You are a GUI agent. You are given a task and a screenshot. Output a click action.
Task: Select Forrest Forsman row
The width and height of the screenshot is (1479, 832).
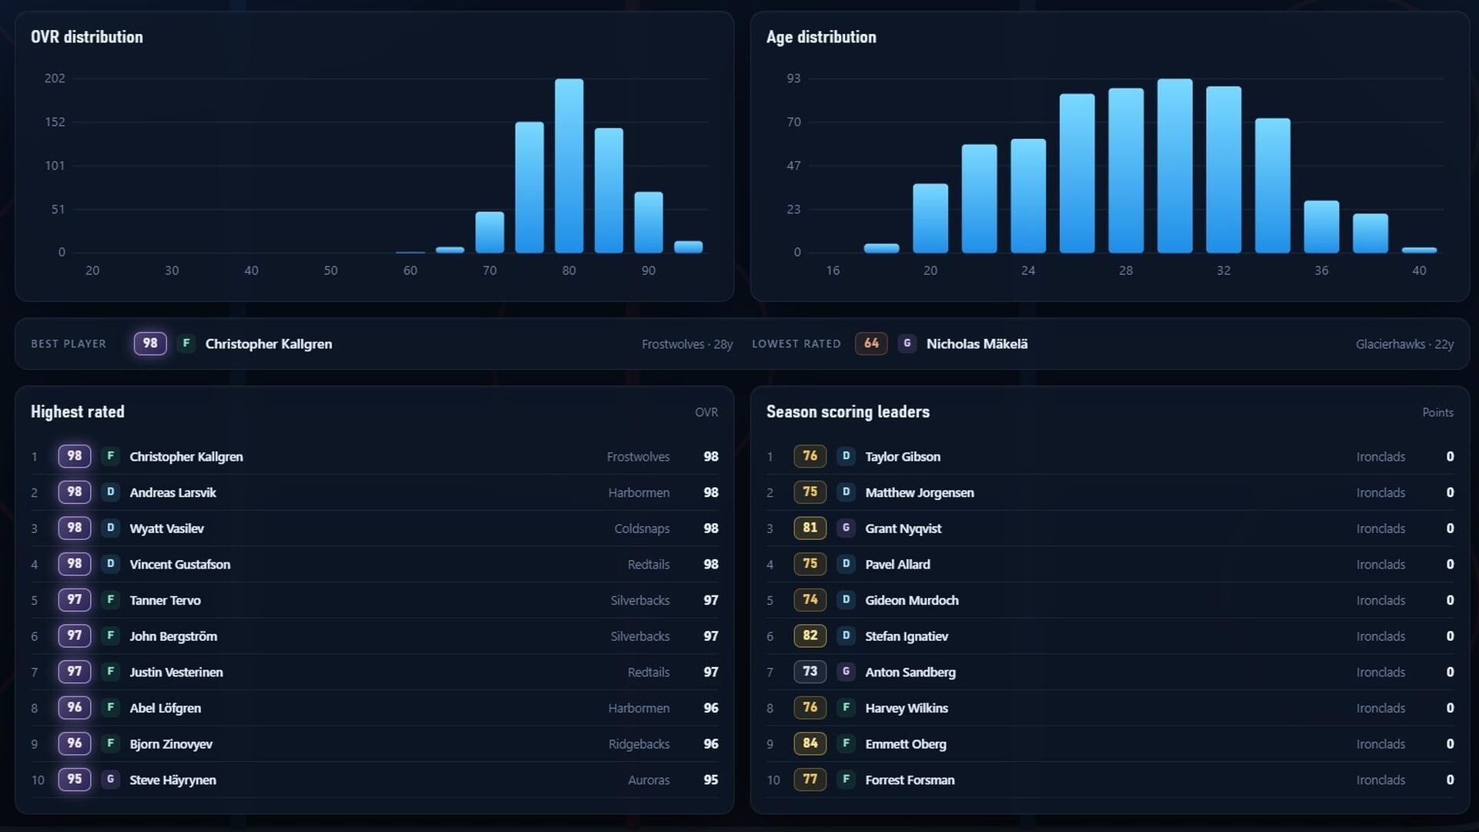click(x=1110, y=780)
